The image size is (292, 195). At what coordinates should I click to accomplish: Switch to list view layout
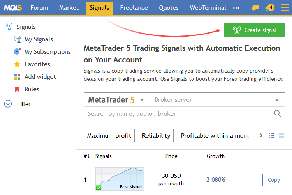(x=271, y=135)
